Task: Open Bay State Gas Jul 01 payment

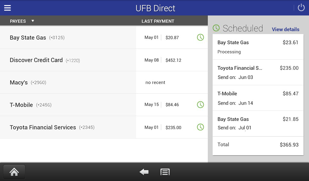Action: click(258, 123)
